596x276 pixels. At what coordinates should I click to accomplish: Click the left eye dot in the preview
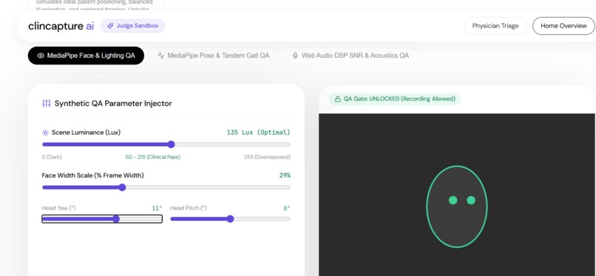click(x=453, y=200)
